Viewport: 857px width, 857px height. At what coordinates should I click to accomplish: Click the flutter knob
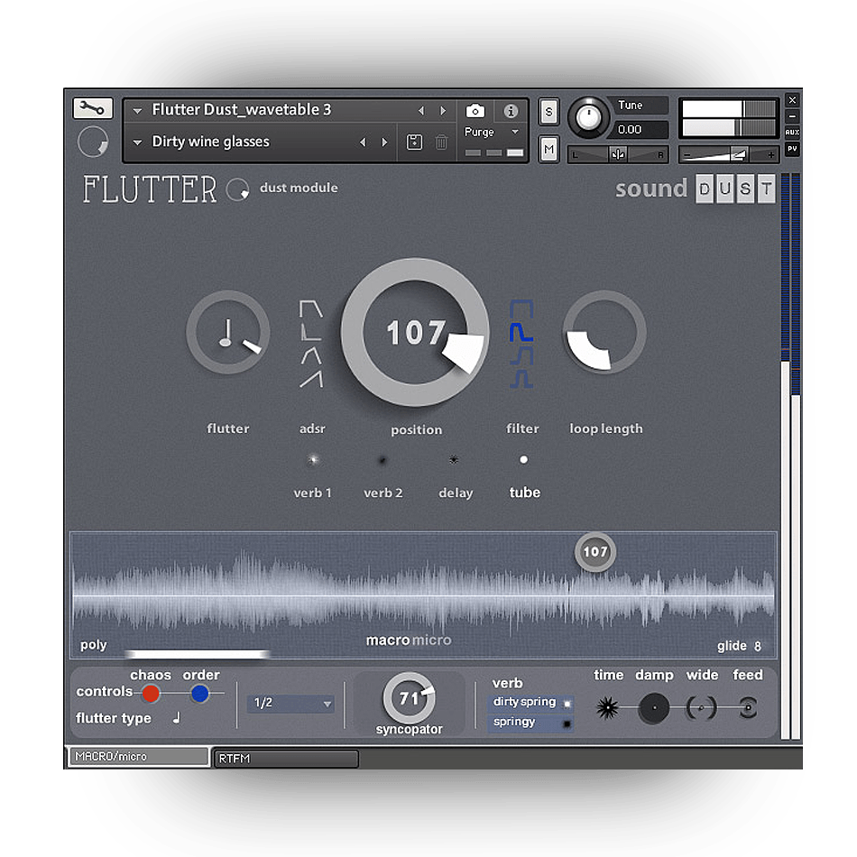click(x=228, y=332)
